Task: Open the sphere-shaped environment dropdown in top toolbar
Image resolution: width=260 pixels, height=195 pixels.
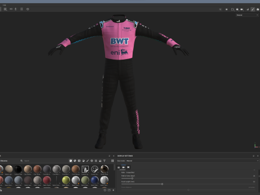Action: coord(237,9)
